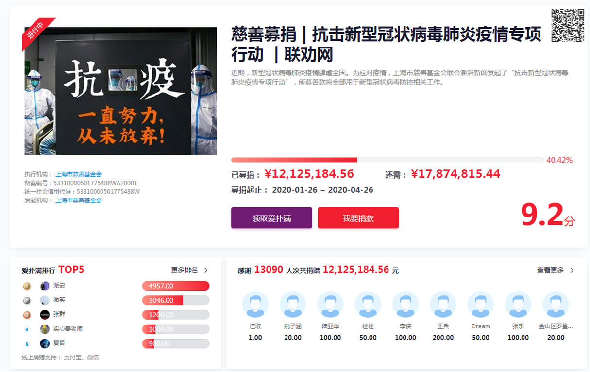
Task: Open 上海市慈善基金会 执行机构 link
Action: (x=79, y=174)
